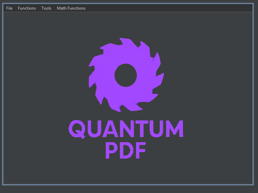Click the QUANTUM title text

click(126, 129)
